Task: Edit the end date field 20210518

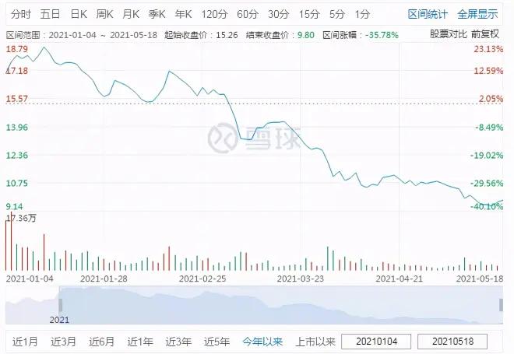Action: point(457,342)
